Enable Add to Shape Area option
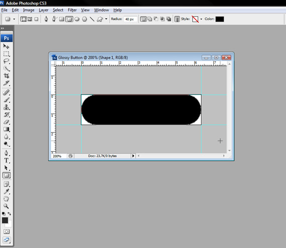Image resolution: width=286 pixels, height=248 pixels. click(x=150, y=19)
